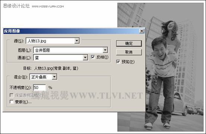Open the 源(S) source dropdown arrow
The width and height of the screenshot is (206, 134).
pyautogui.click(x=77, y=41)
